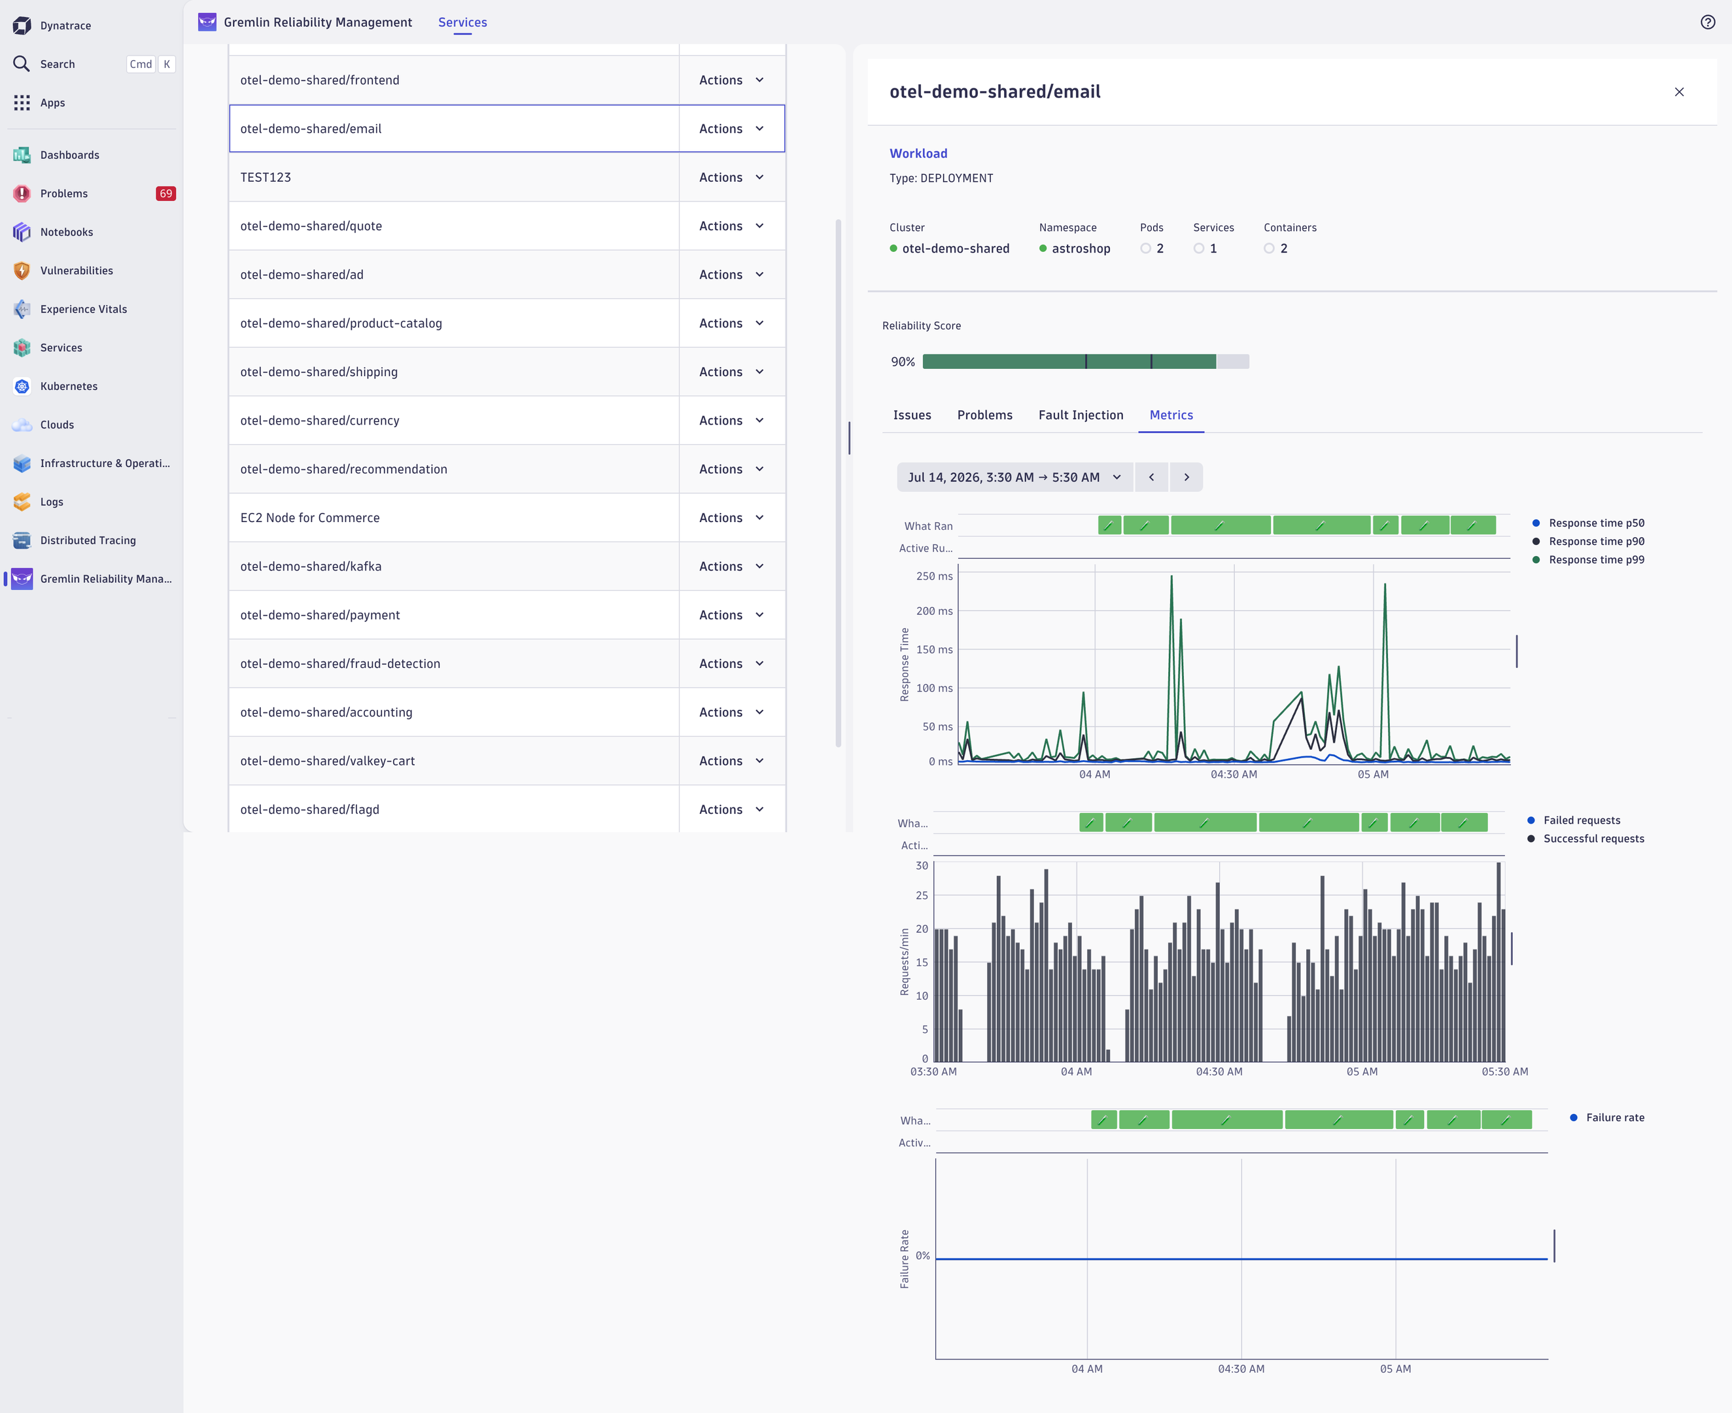Viewport: 1732px width, 1413px height.
Task: Select the Services tab in header
Action: (462, 23)
